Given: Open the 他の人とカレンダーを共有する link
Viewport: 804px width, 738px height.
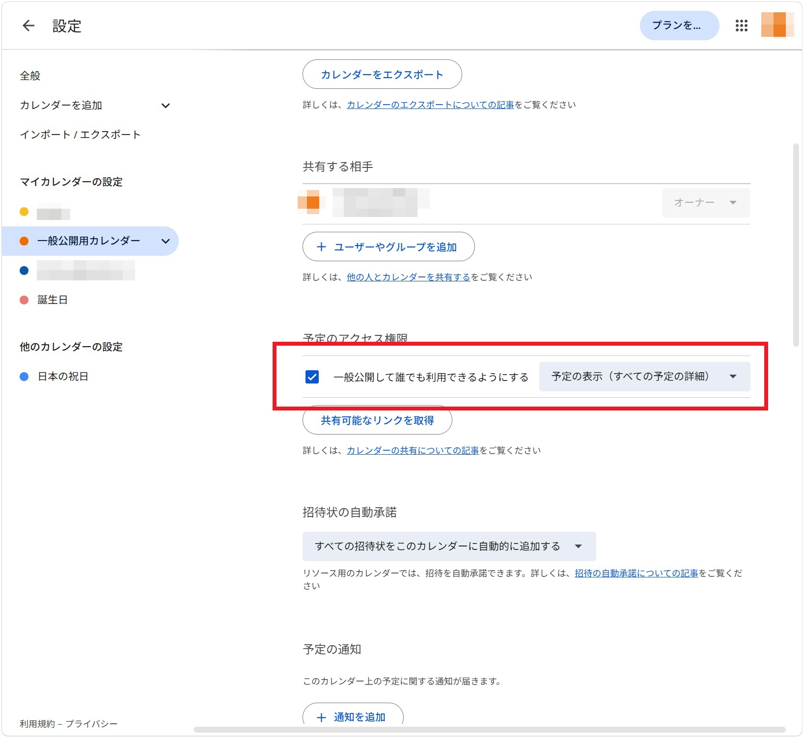Looking at the screenshot, I should click(x=409, y=276).
